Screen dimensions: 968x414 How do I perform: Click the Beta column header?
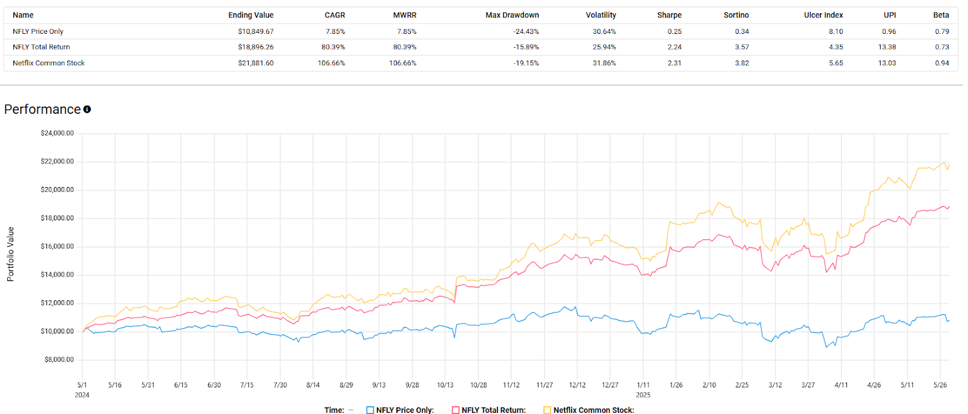point(941,15)
